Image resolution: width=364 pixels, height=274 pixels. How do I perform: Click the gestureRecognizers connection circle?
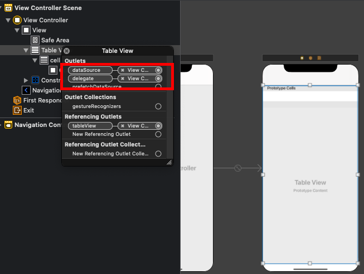click(158, 106)
